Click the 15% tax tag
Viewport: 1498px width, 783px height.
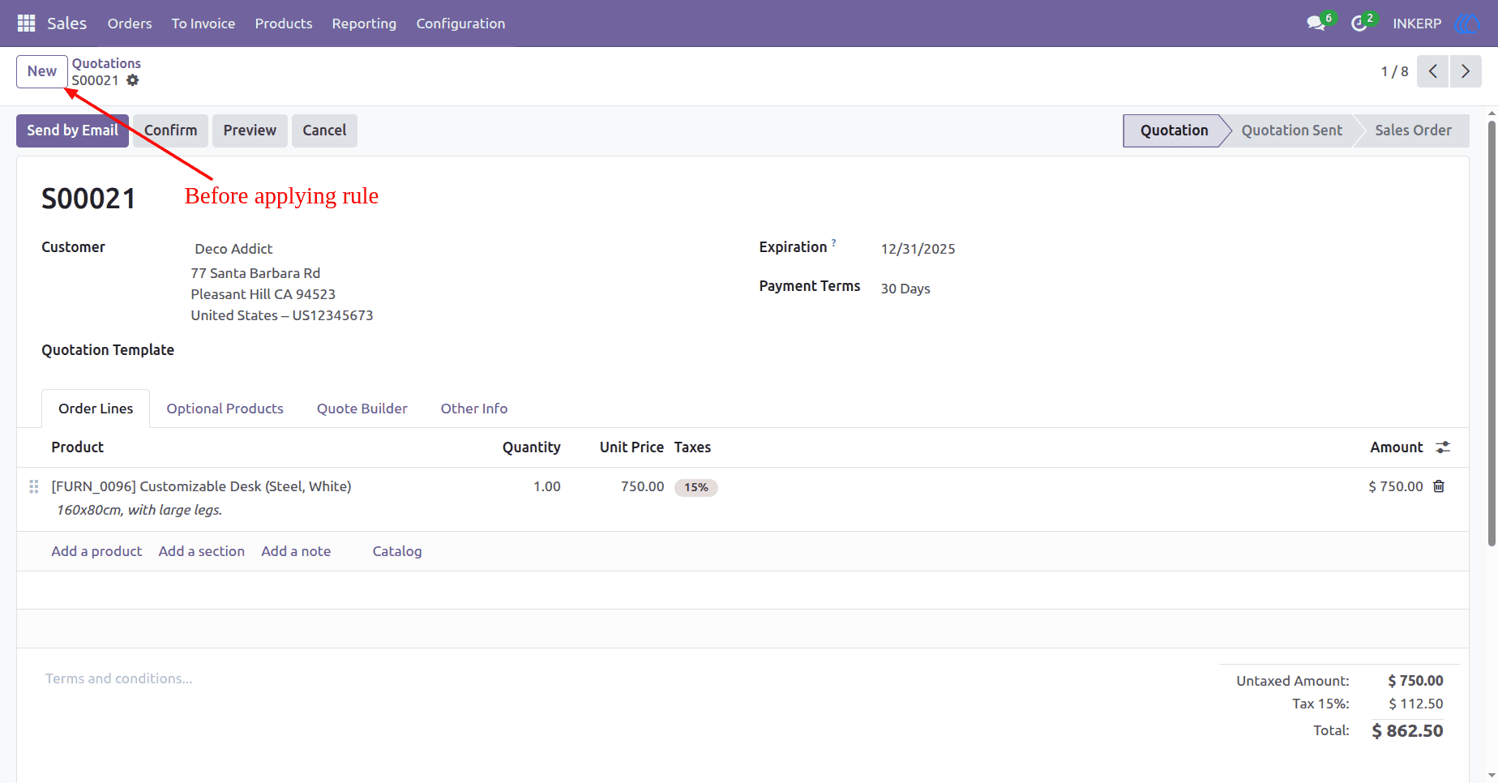coord(696,487)
